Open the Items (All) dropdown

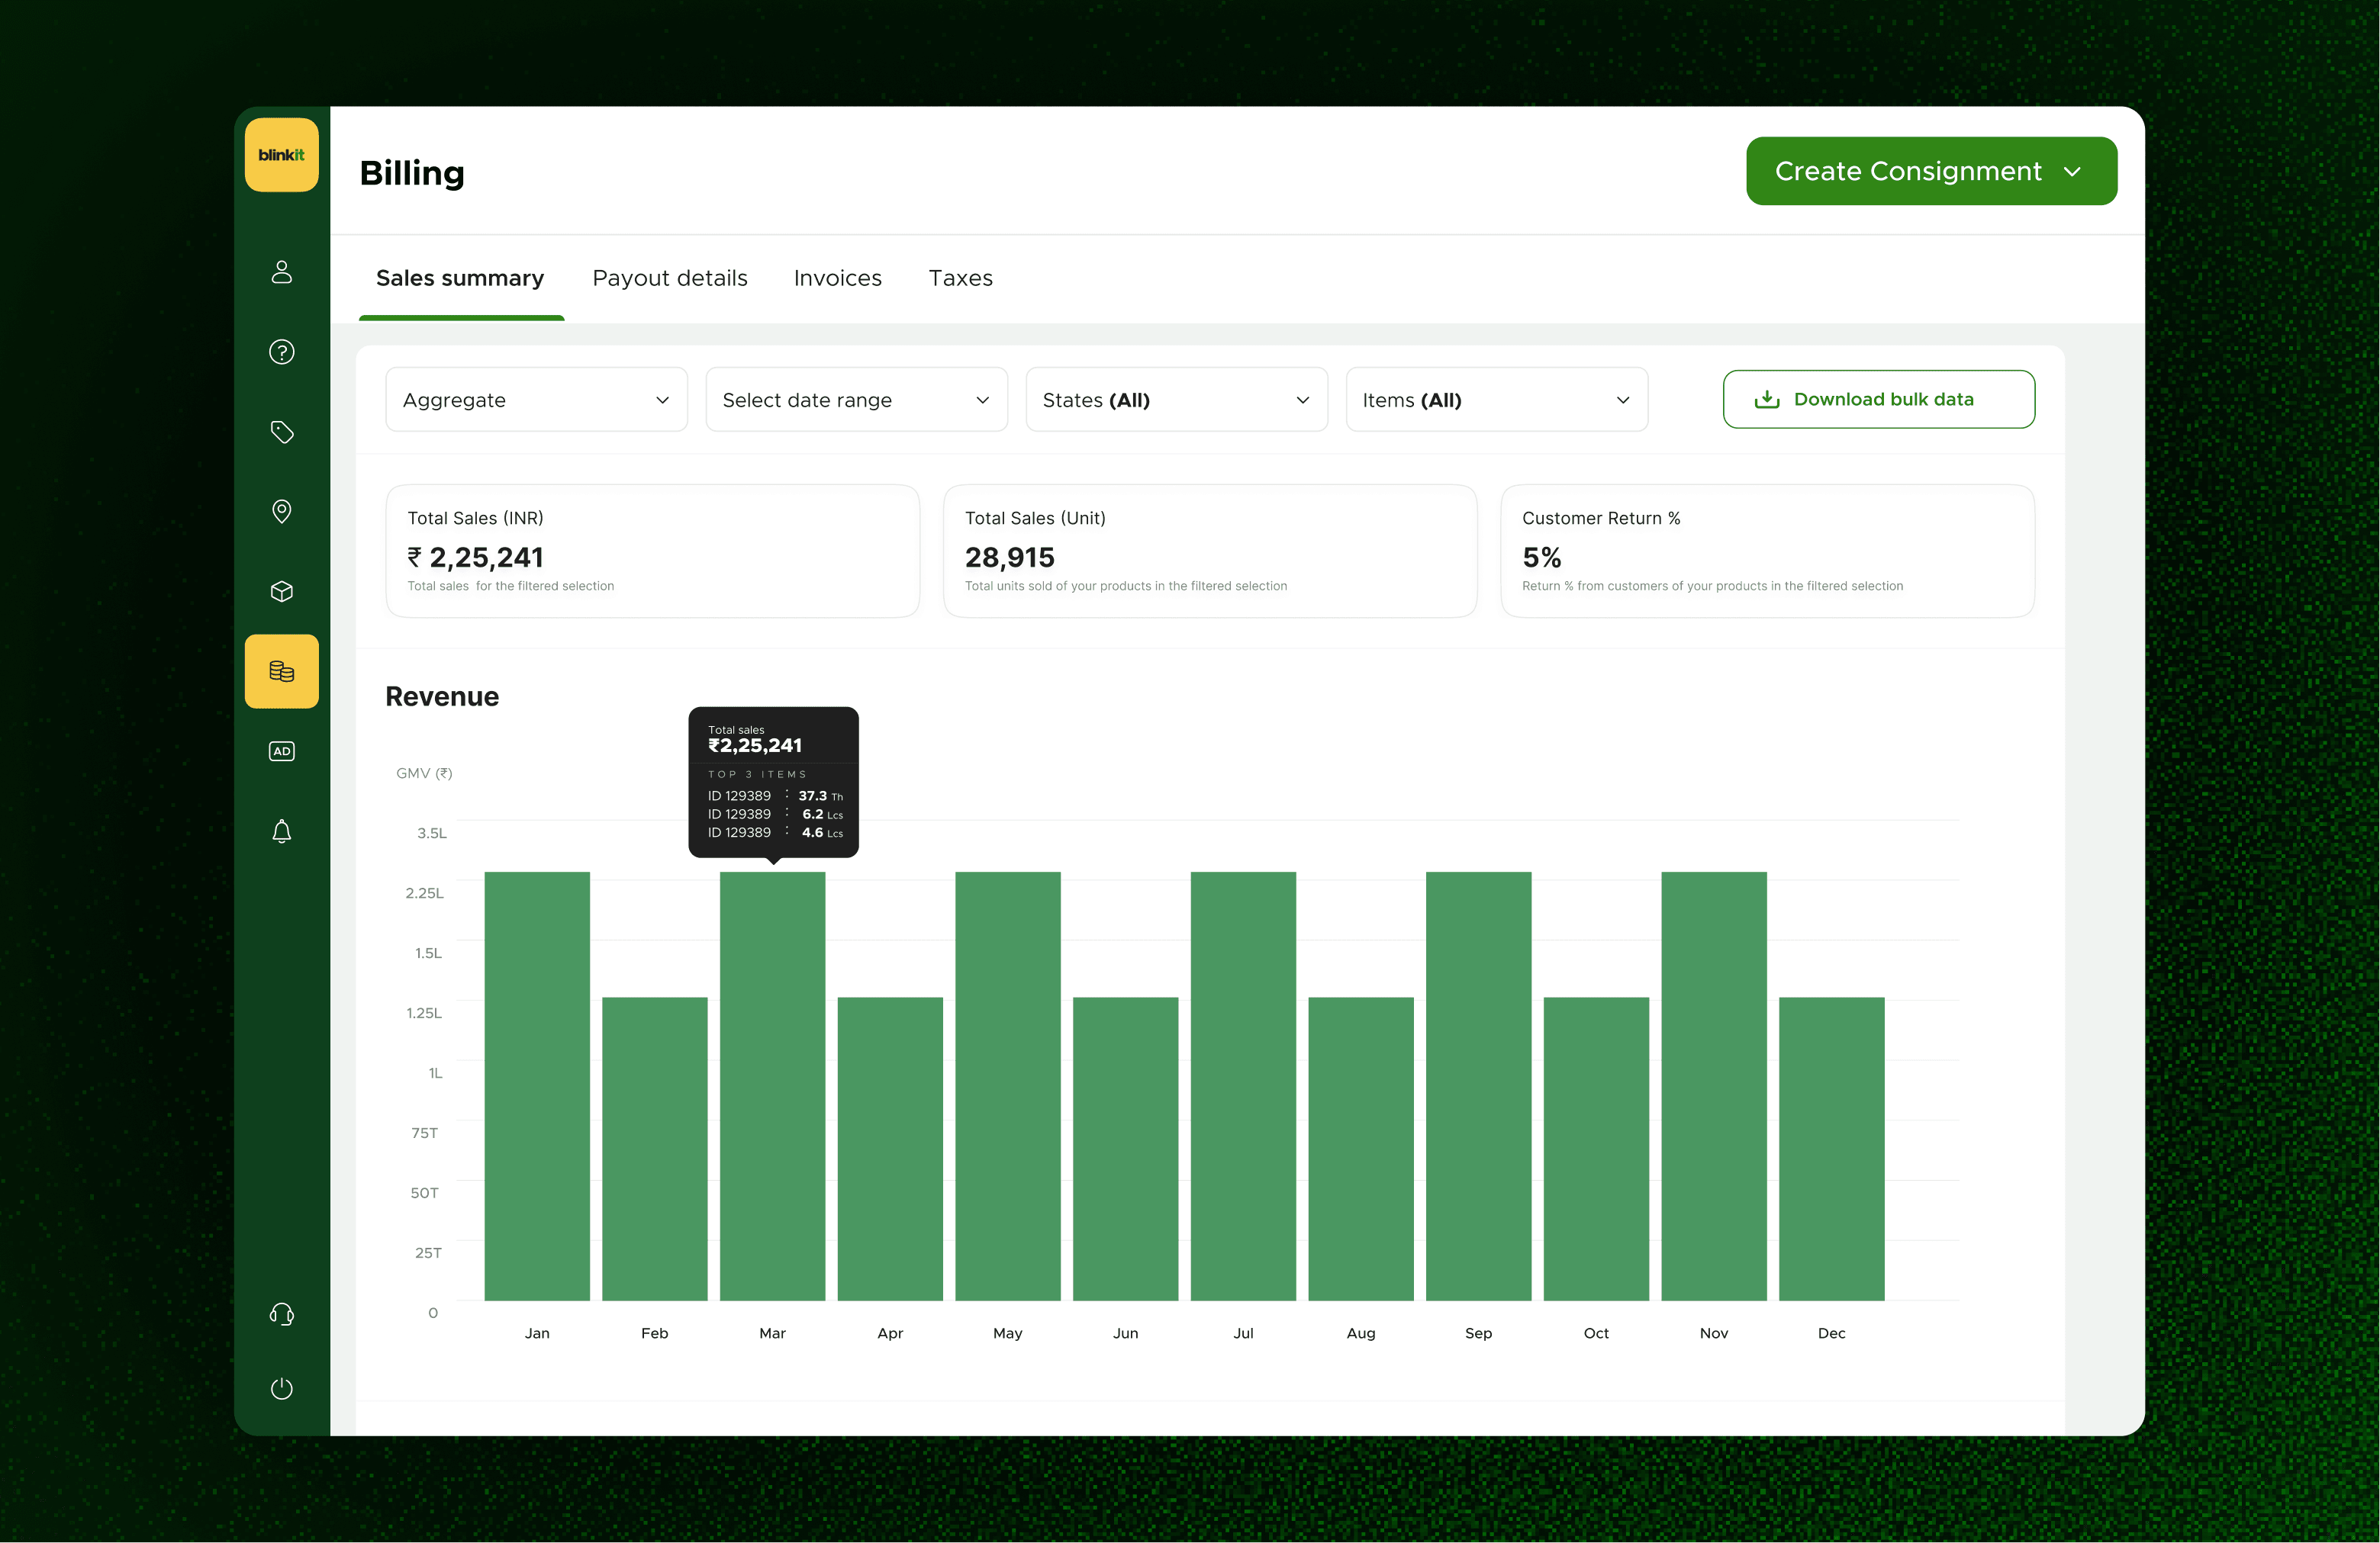1496,400
